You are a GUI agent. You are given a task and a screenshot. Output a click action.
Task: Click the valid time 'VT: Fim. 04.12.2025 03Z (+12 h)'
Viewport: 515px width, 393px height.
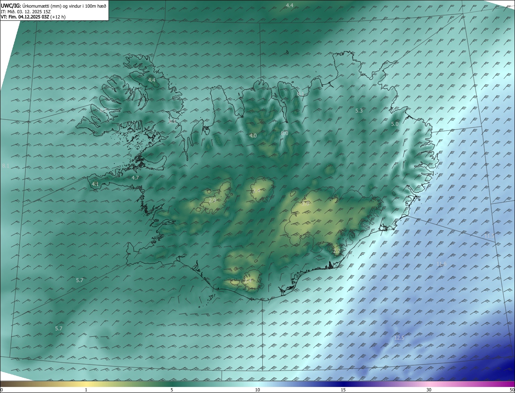click(x=33, y=17)
